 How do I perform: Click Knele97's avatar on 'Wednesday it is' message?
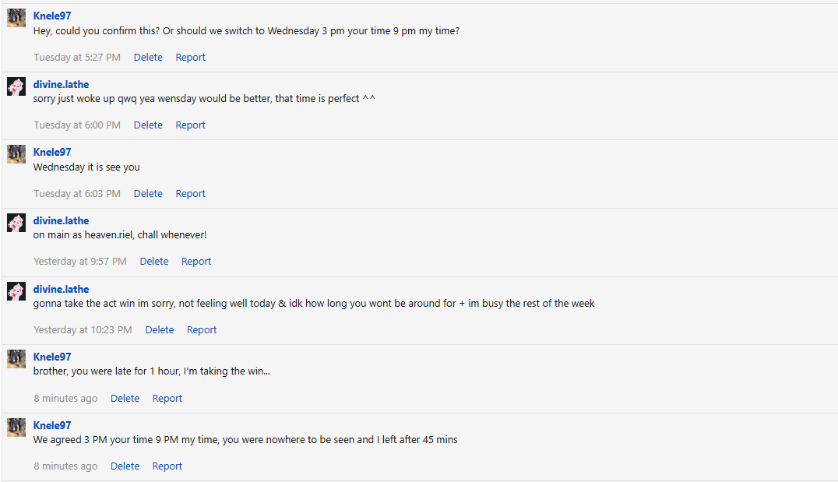tap(16, 154)
